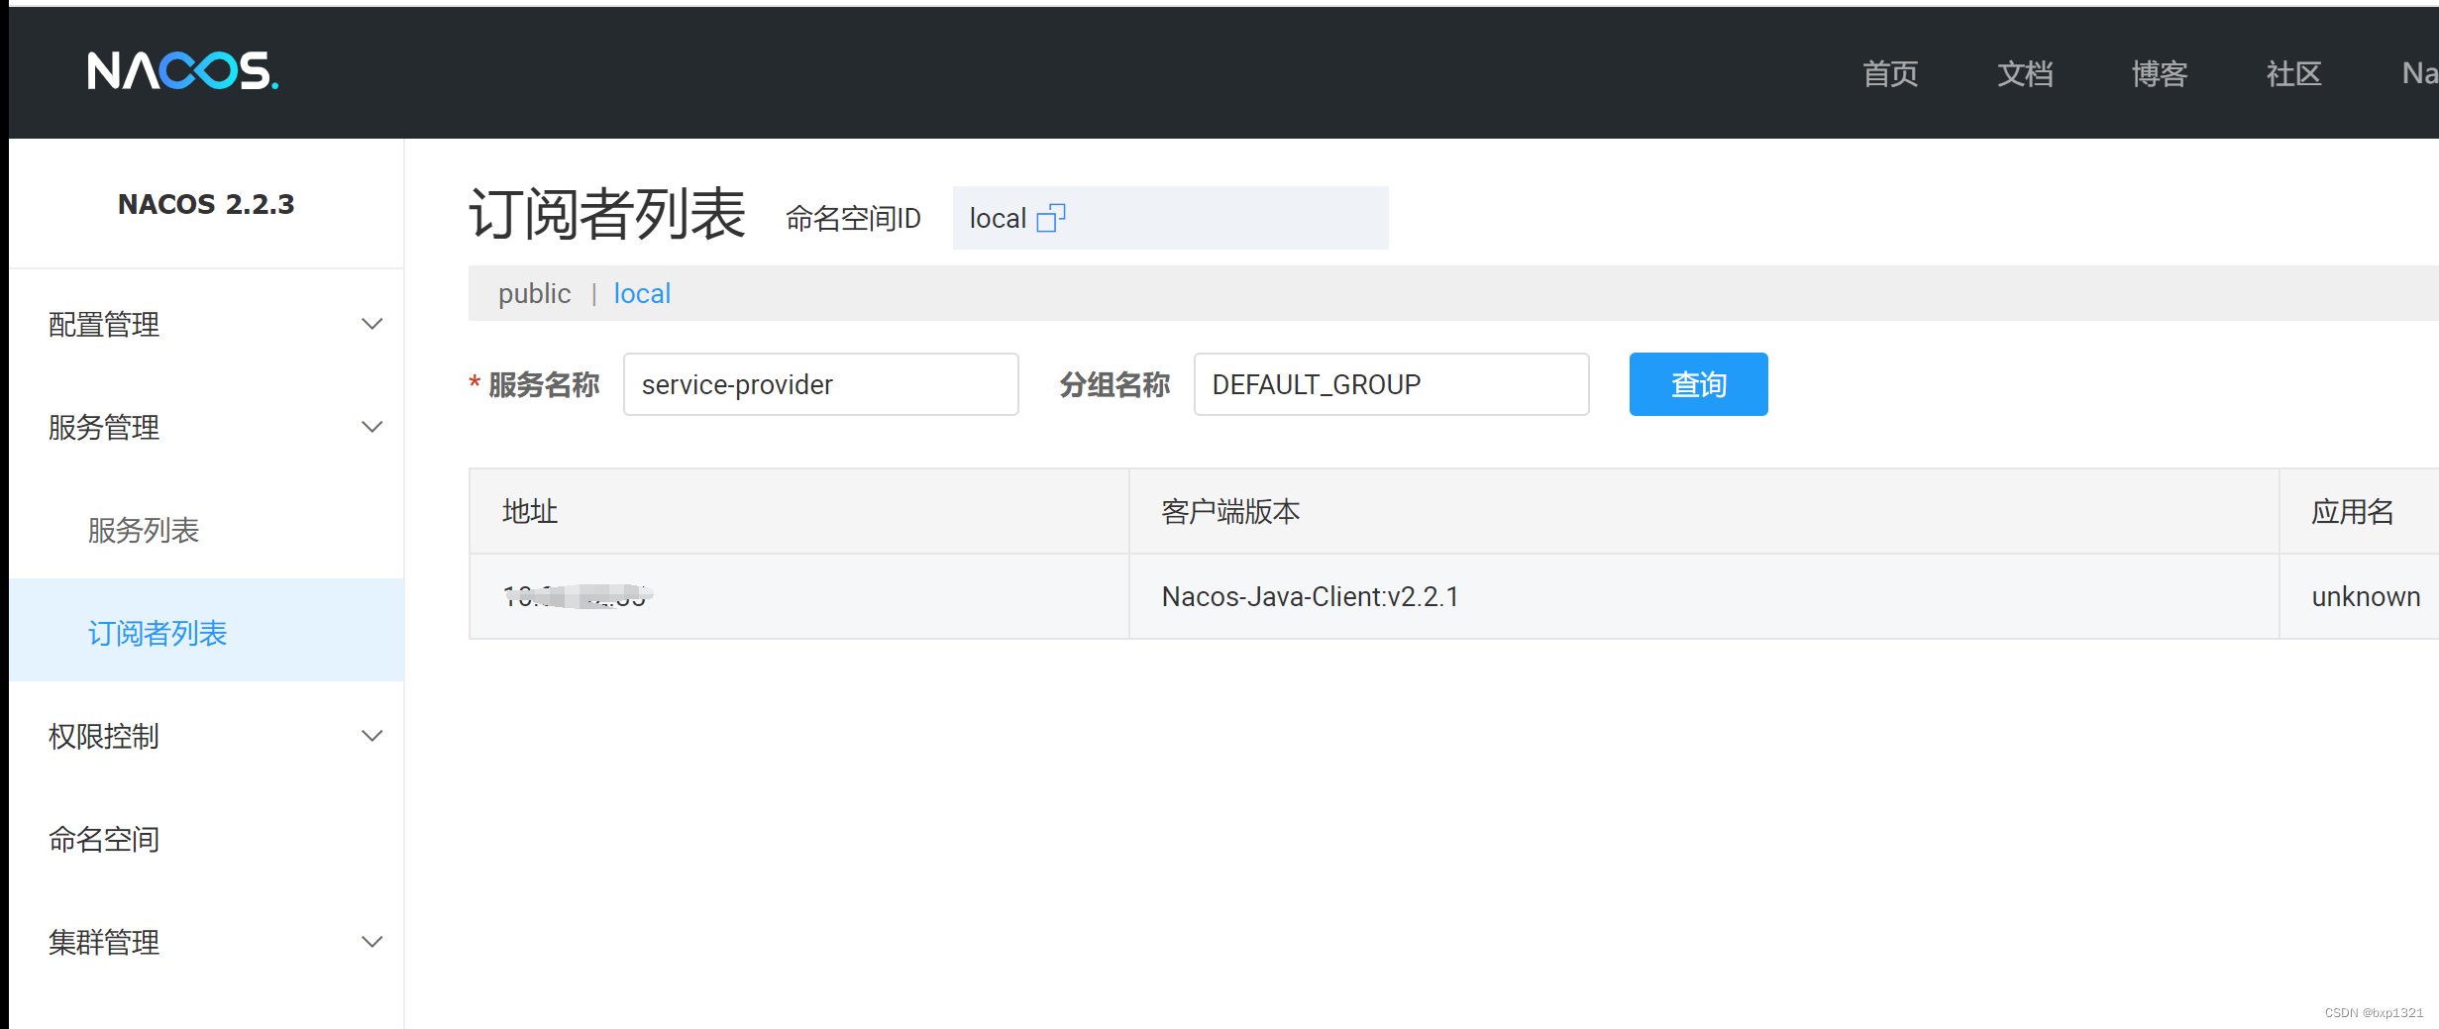Click the 查询 button
The width and height of the screenshot is (2439, 1029).
coord(1698,384)
